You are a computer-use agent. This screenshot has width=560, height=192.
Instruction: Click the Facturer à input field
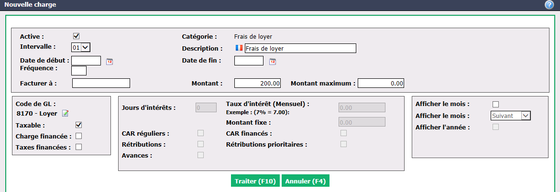coord(101,83)
